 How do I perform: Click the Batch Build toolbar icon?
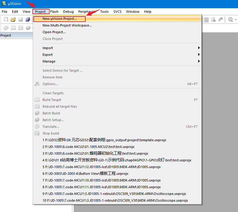28,28
